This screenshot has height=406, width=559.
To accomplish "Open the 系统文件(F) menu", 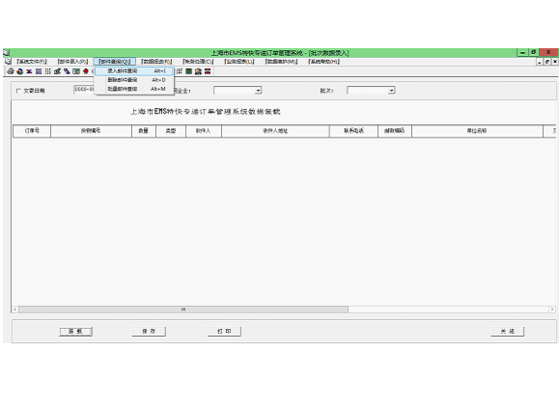I will 32,62.
